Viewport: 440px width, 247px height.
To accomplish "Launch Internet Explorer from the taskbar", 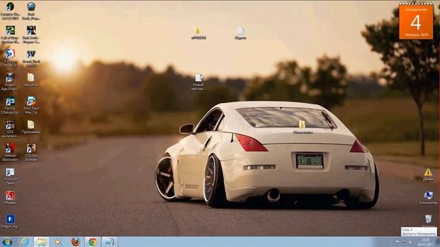I will click(25, 242).
